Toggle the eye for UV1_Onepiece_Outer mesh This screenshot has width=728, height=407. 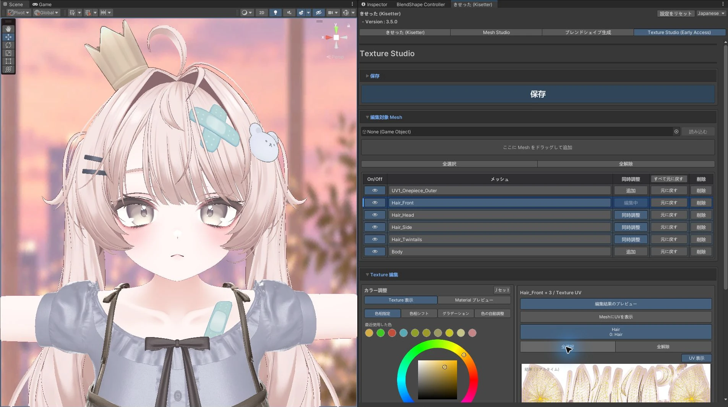[x=375, y=190]
